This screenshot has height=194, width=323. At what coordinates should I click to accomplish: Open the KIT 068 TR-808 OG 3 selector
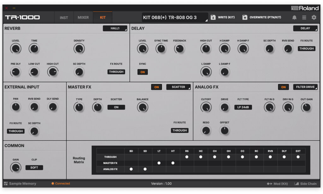click(175, 17)
